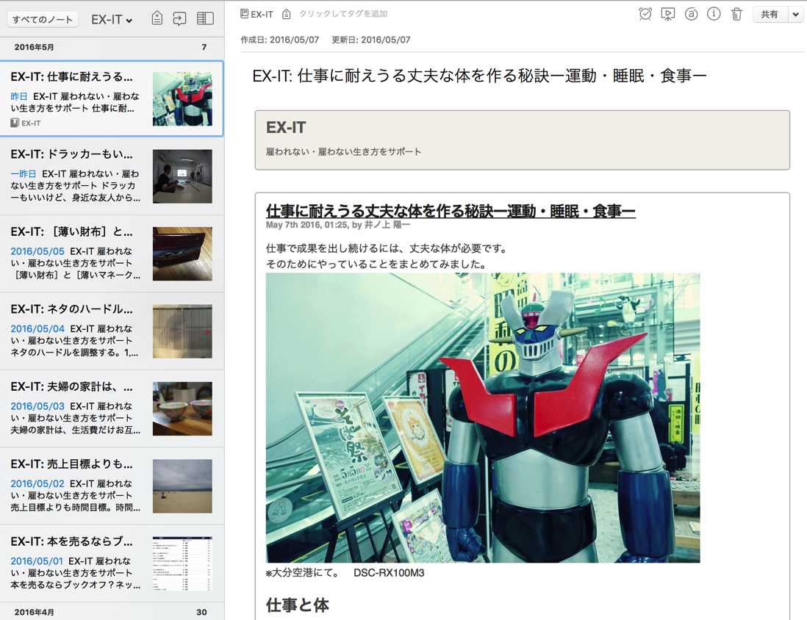Click date link 2016/05/04 in note list
This screenshot has width=807, height=620.
[x=37, y=329]
